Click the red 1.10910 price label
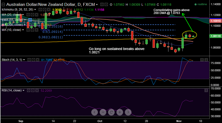The height and width of the screenshot is (123, 222). pos(215,21)
